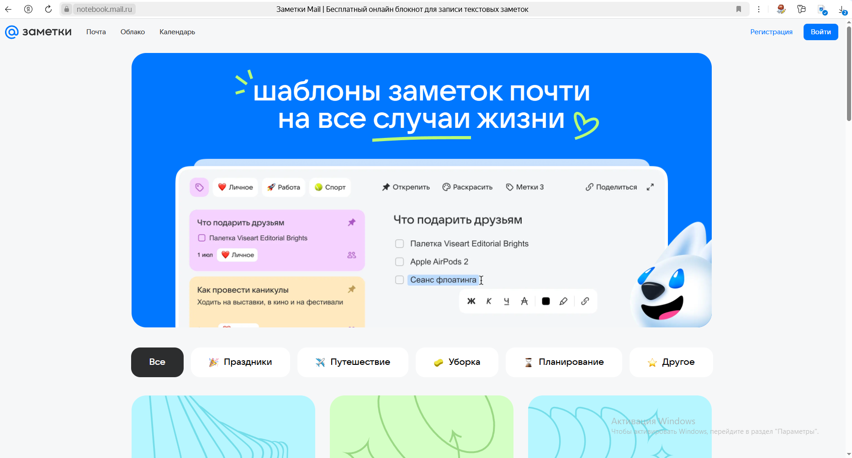
Task: Select the Праздники category tab
Action: coord(240,362)
